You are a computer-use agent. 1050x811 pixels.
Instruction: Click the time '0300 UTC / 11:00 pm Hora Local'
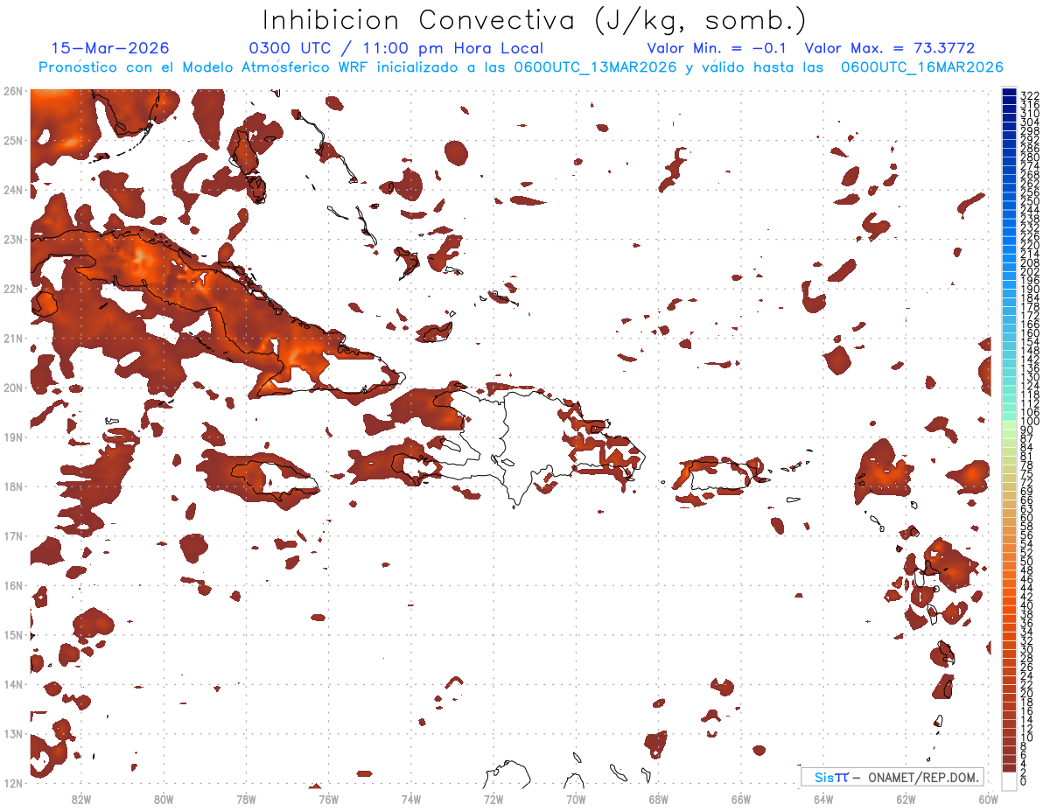[x=396, y=48]
